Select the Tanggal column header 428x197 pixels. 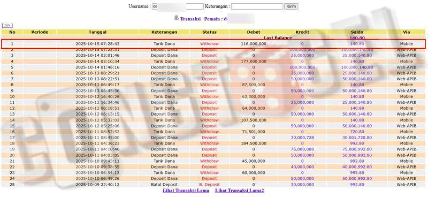pyautogui.click(x=97, y=32)
